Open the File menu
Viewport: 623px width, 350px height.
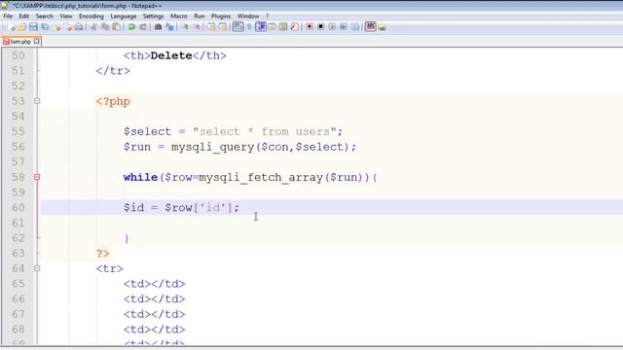pos(8,17)
